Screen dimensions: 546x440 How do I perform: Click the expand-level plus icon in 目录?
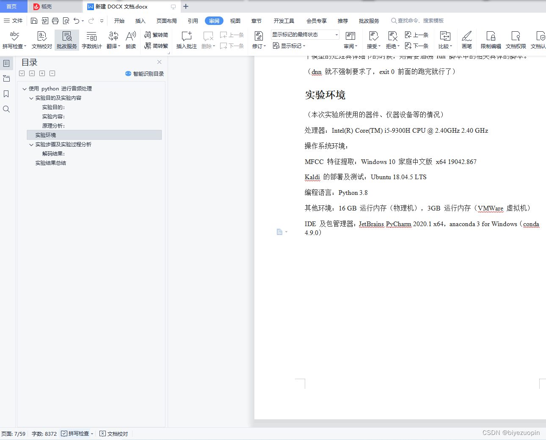coord(42,74)
